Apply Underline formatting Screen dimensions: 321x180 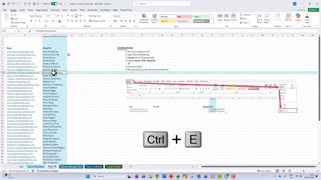[39, 21]
